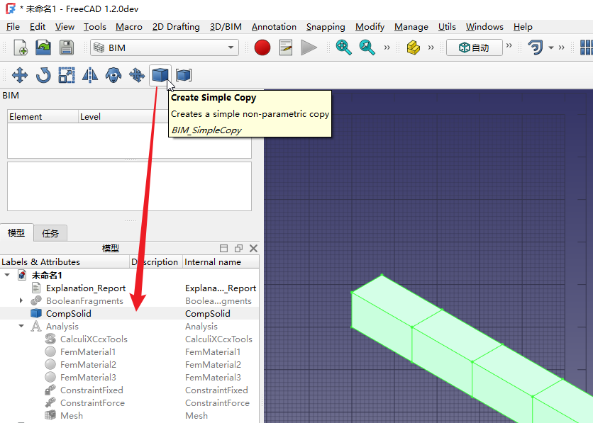Click the Fit All zoom icon
This screenshot has width=593, height=423.
(344, 47)
